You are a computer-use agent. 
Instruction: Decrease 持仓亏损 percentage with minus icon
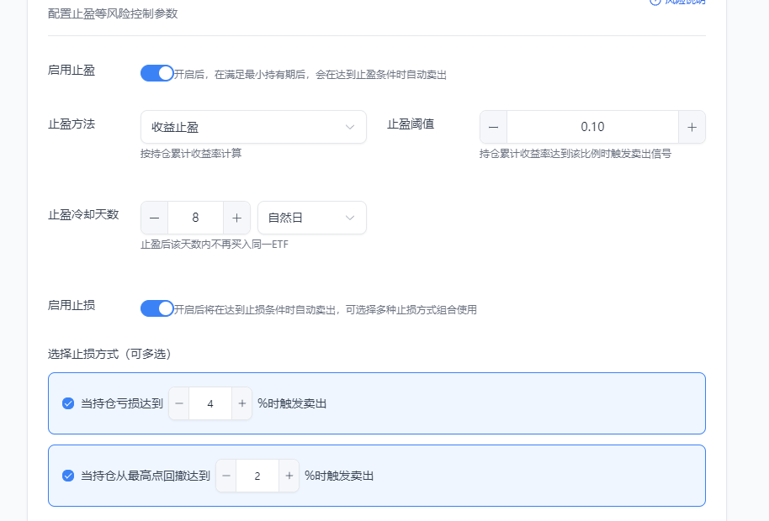pyautogui.click(x=179, y=403)
